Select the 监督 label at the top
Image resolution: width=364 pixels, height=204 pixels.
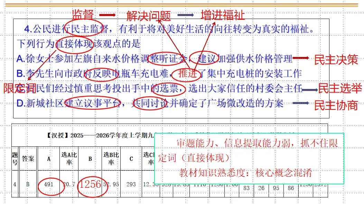click(x=82, y=14)
